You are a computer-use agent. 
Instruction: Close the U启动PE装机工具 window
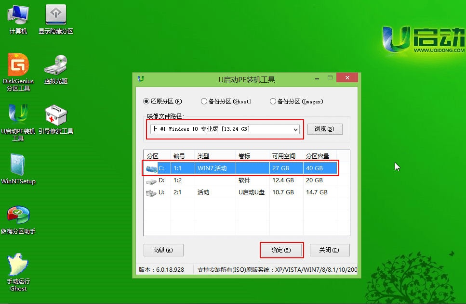(347, 78)
